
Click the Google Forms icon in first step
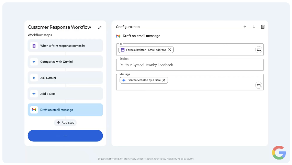34,46
